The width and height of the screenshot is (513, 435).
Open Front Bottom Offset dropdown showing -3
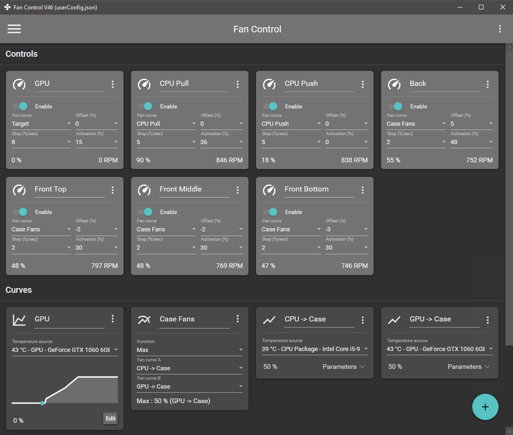(x=346, y=229)
